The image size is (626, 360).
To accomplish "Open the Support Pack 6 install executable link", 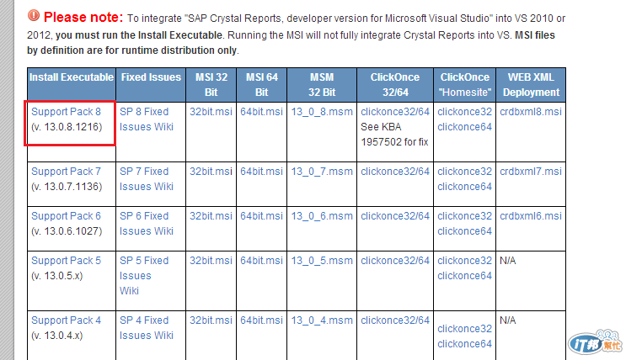I will tap(66, 216).
